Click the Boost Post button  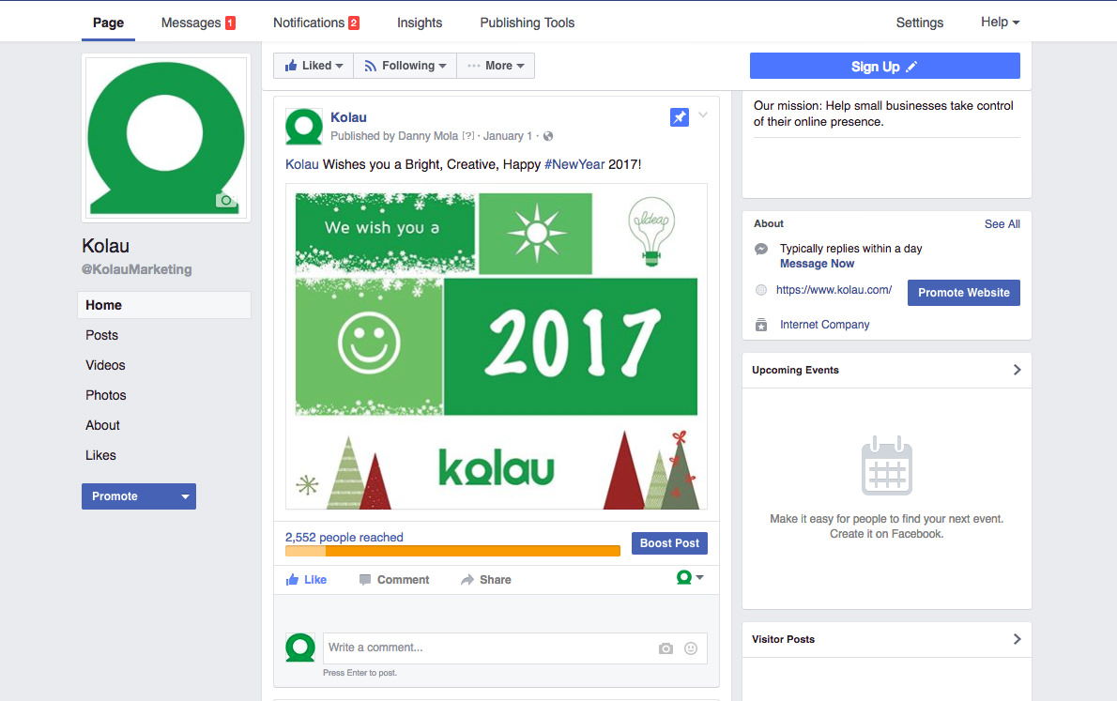pyautogui.click(x=669, y=542)
